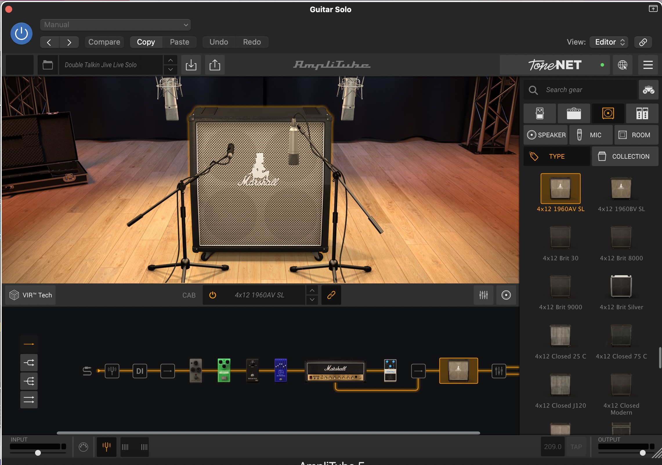Open the View Editor dropdown
The width and height of the screenshot is (662, 465).
tap(609, 42)
